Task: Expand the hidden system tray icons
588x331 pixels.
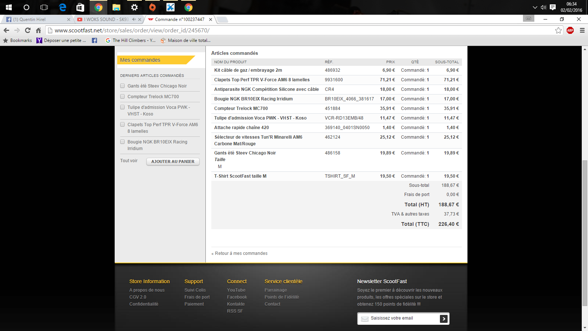Action: [x=535, y=7]
